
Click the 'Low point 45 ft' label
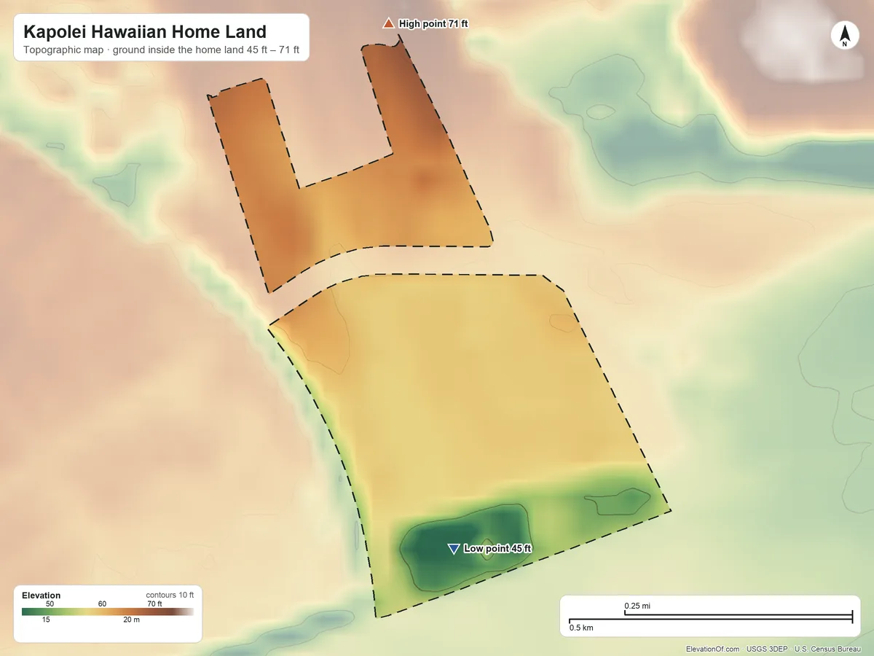click(498, 548)
